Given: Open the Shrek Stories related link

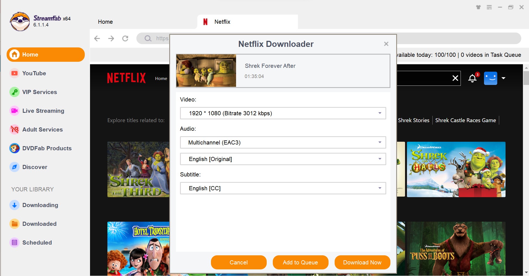Looking at the screenshot, I should click(414, 120).
